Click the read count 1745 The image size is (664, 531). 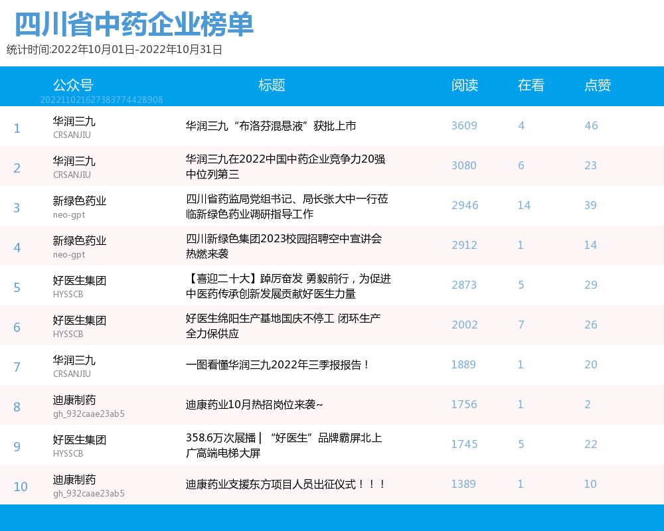465,444
